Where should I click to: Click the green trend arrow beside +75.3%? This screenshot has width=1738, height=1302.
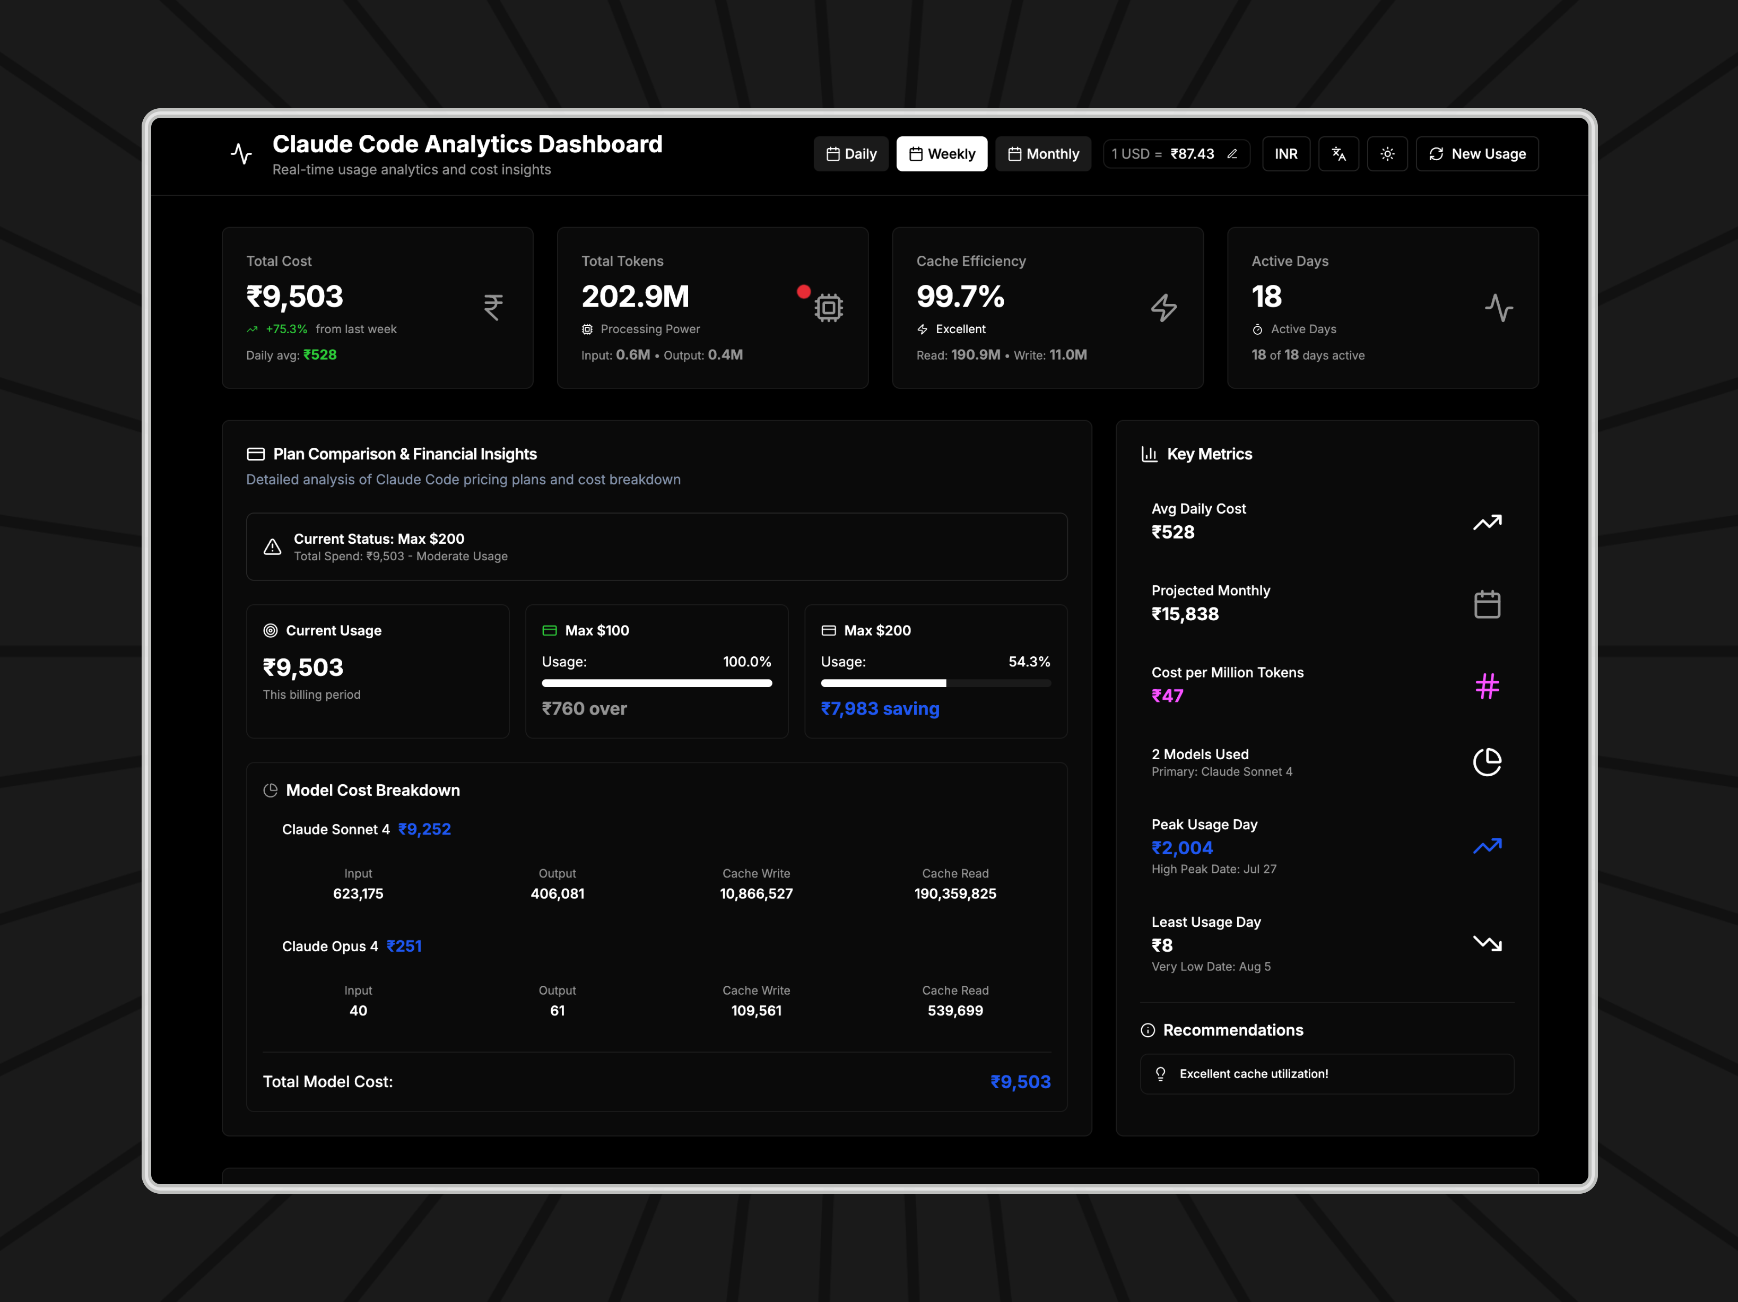[252, 329]
